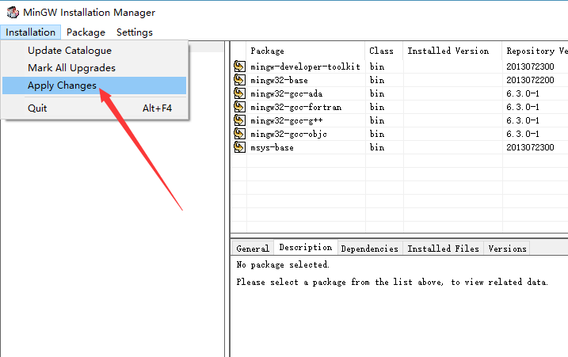
Task: Open the Dependencies tab
Action: 369,249
